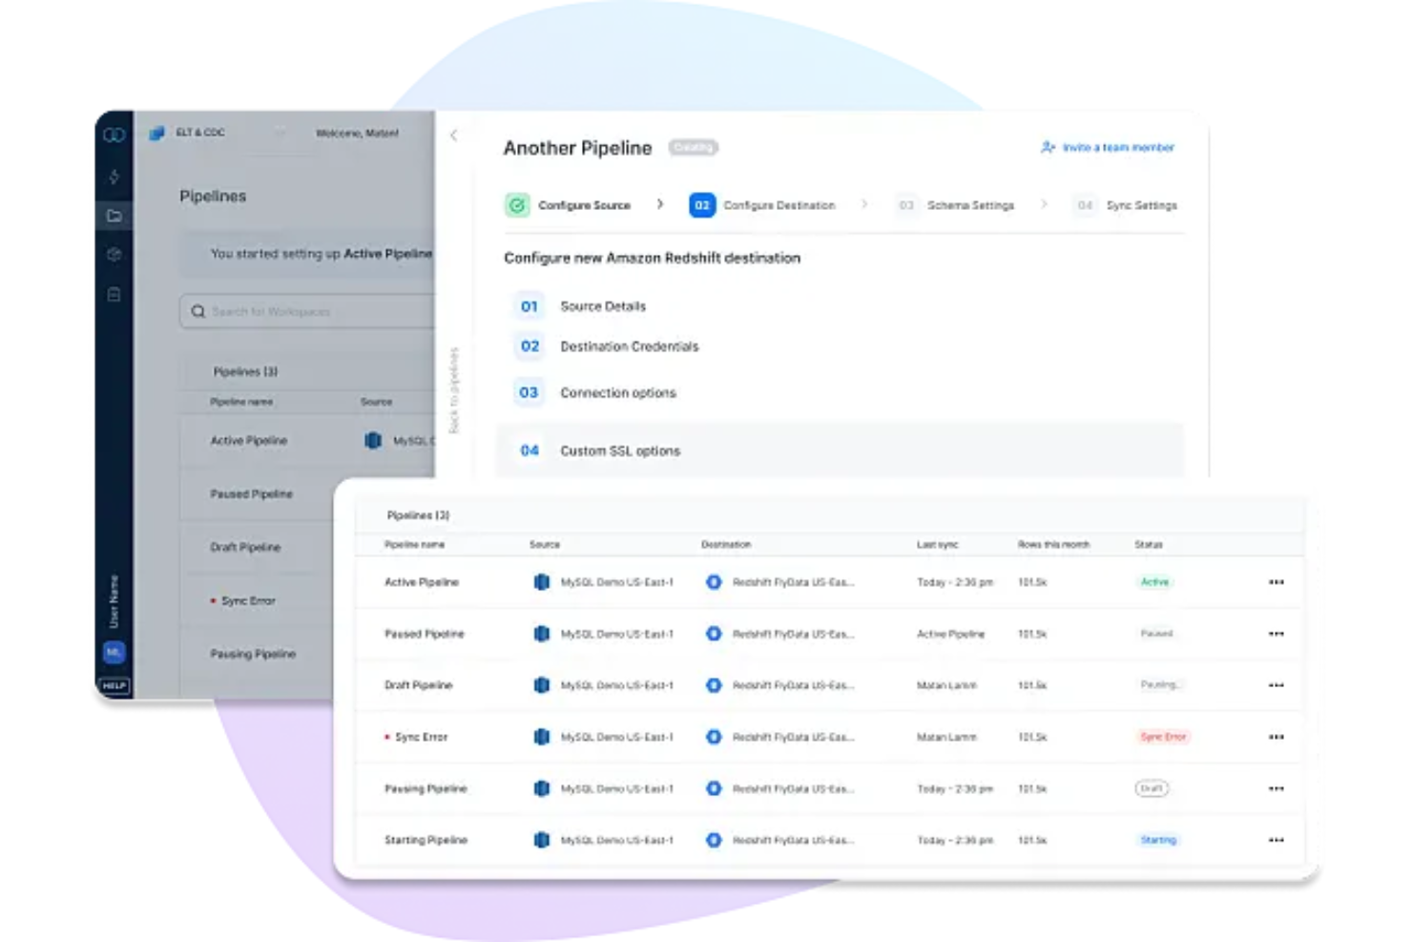1412x942 pixels.
Task: Click the MySQL source icon in Starting Pipeline row
Action: coord(542,840)
